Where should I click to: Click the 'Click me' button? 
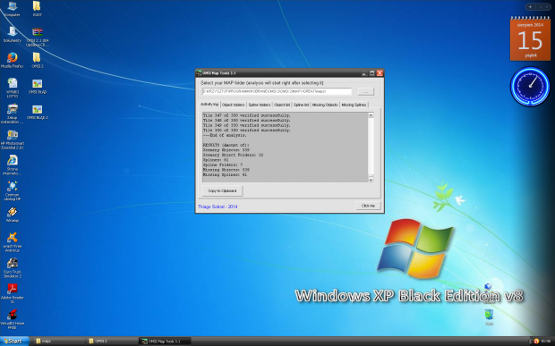coord(368,206)
